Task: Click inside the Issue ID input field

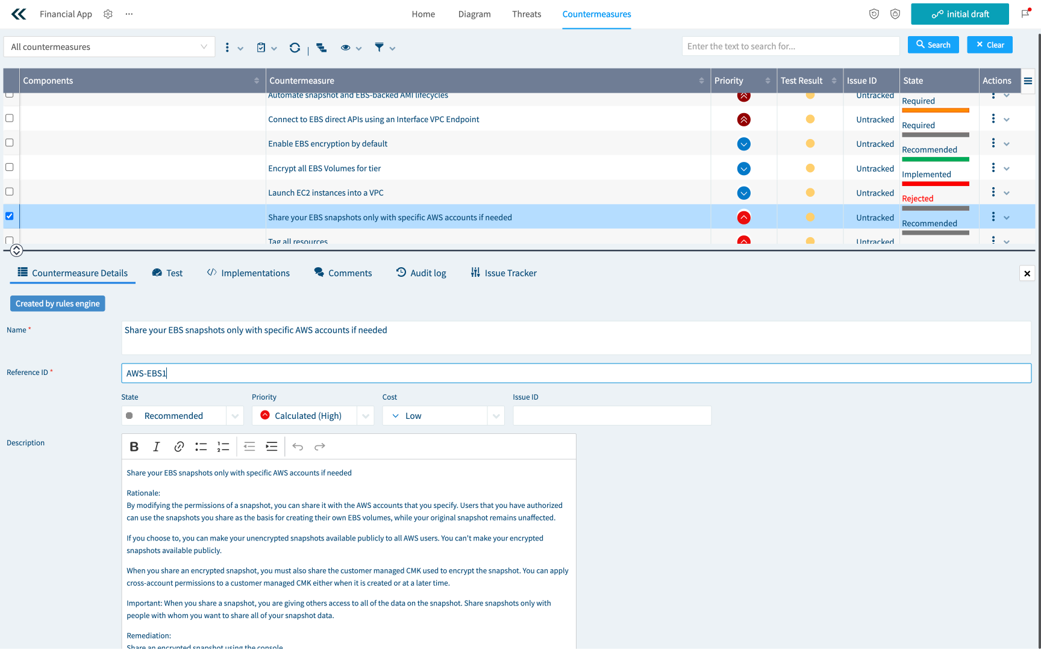Action: pyautogui.click(x=611, y=415)
